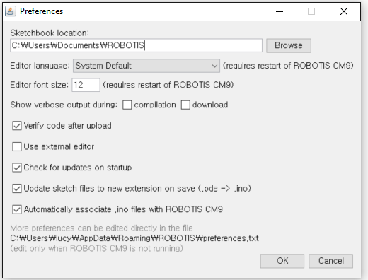Click the Editor font size field
The image size is (368, 280).
pos(86,85)
